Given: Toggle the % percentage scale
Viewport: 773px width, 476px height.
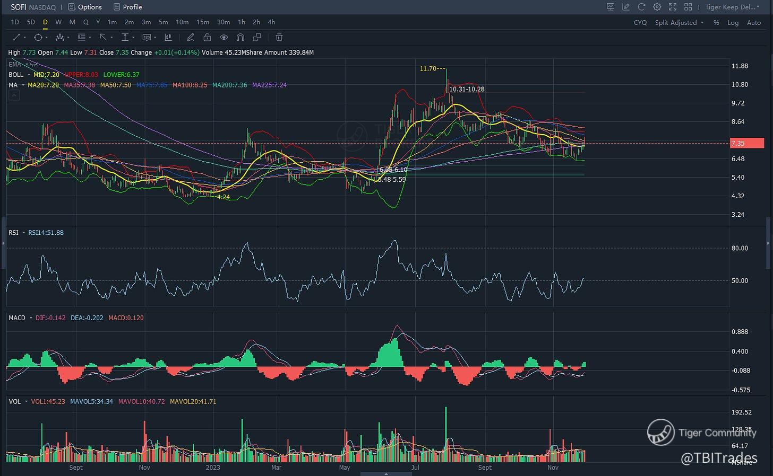Looking at the screenshot, I should [716, 22].
